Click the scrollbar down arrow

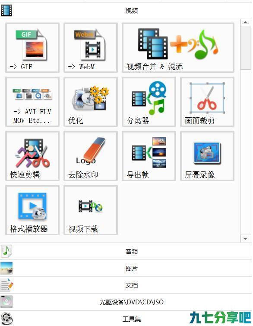tap(246, 239)
